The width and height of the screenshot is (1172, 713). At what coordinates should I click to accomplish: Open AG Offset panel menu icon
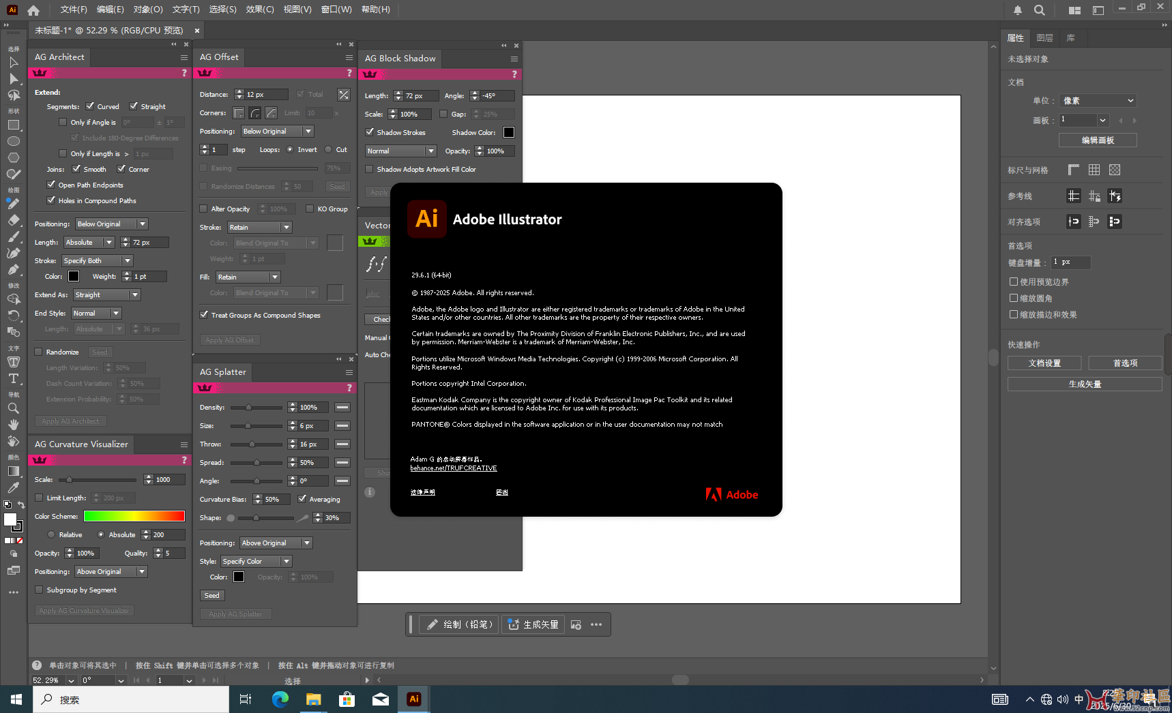349,57
